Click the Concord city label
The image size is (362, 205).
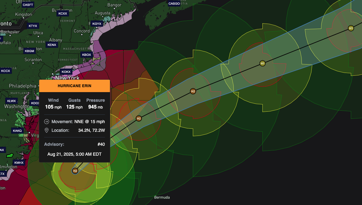click(82, 31)
